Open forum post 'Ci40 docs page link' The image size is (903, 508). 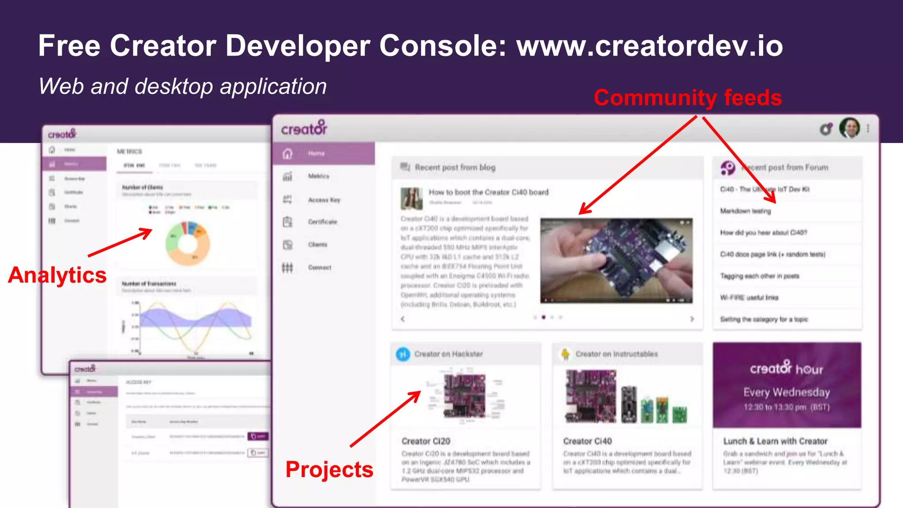[x=772, y=254]
